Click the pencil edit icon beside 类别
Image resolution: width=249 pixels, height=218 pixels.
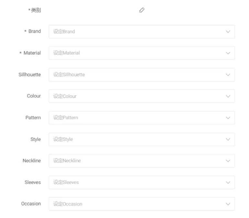point(141,10)
